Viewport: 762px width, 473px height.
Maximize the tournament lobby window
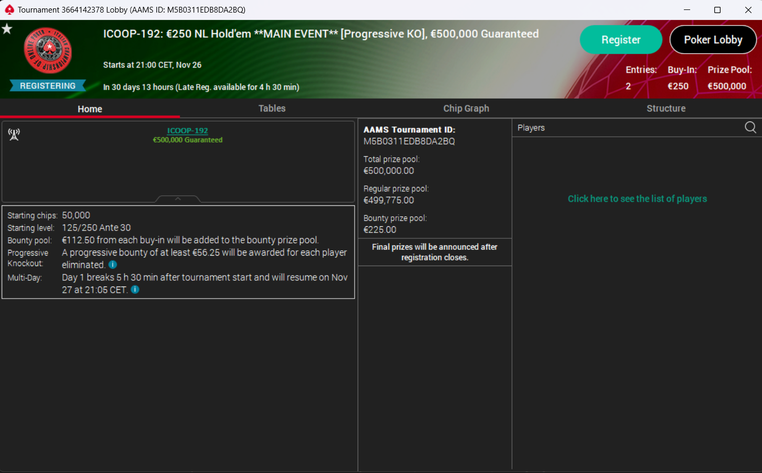717,10
